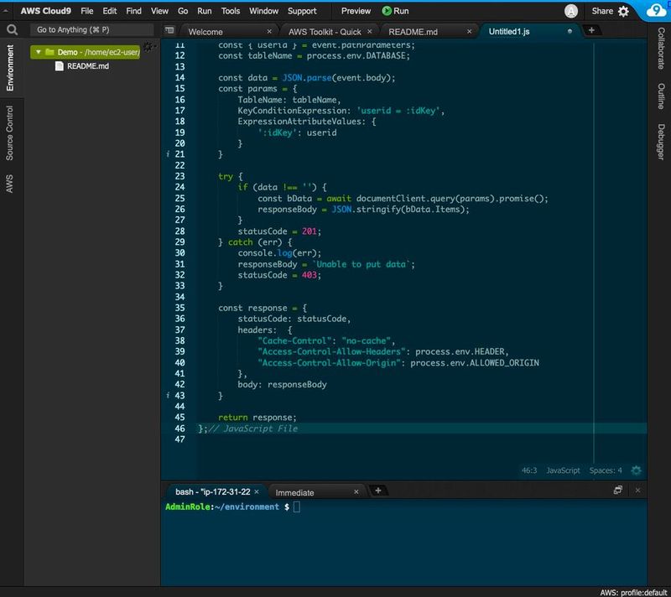Toggle the Source Control side panel
The width and height of the screenshot is (671, 597).
click(9, 133)
